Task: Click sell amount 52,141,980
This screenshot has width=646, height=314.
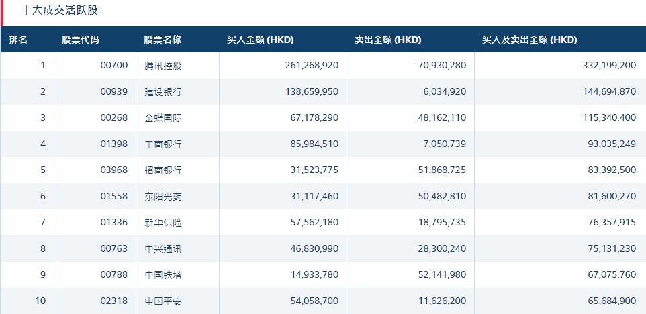Action: [442, 274]
